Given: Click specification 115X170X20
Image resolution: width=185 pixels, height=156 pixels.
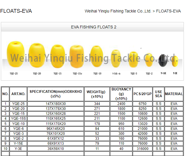Looking at the screenshot, I should click(x=56, y=124).
